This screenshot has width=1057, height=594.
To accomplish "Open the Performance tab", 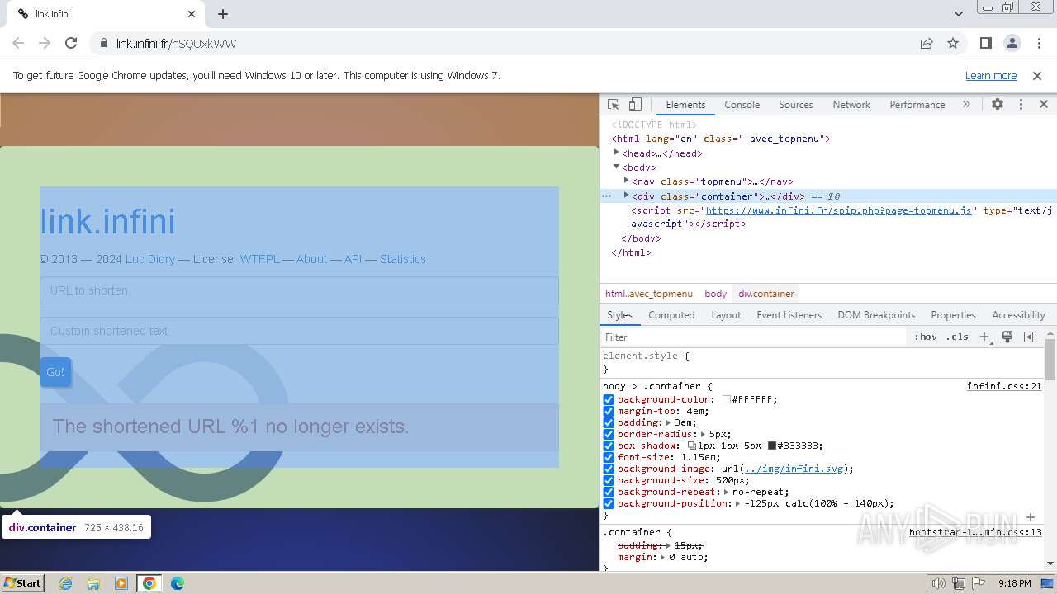I will tap(917, 105).
